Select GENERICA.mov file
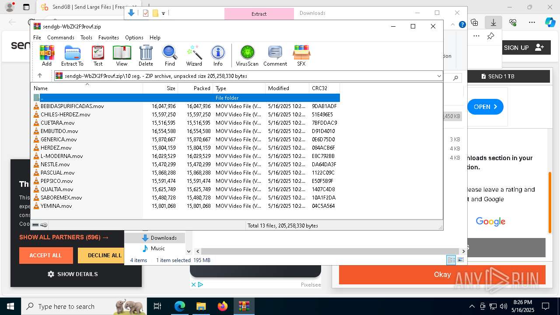The height and width of the screenshot is (315, 560). click(186, 139)
